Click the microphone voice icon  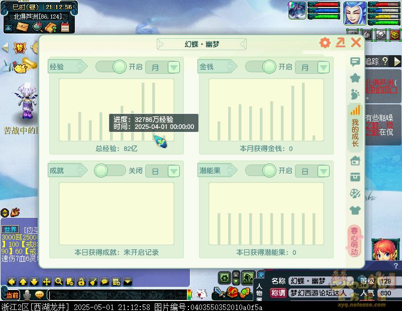click(x=27, y=295)
